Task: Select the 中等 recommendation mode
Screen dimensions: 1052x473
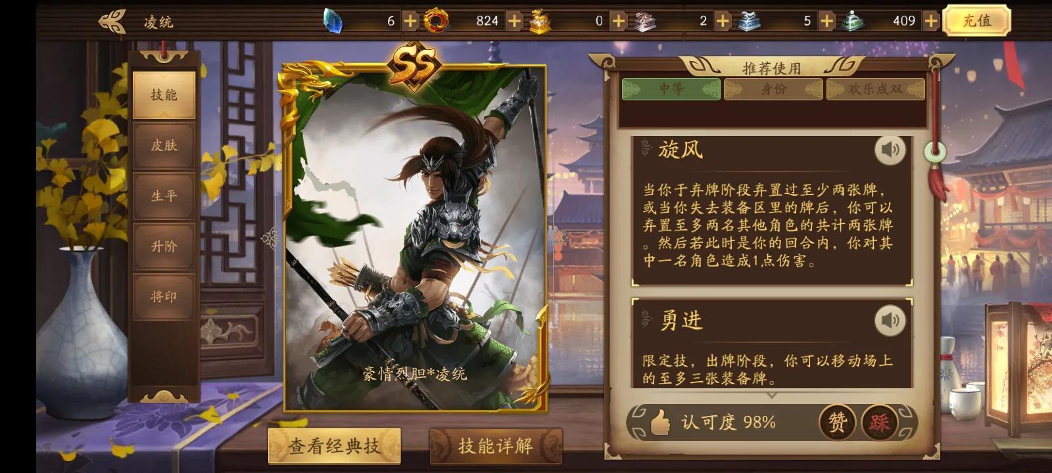Action: coord(671,89)
